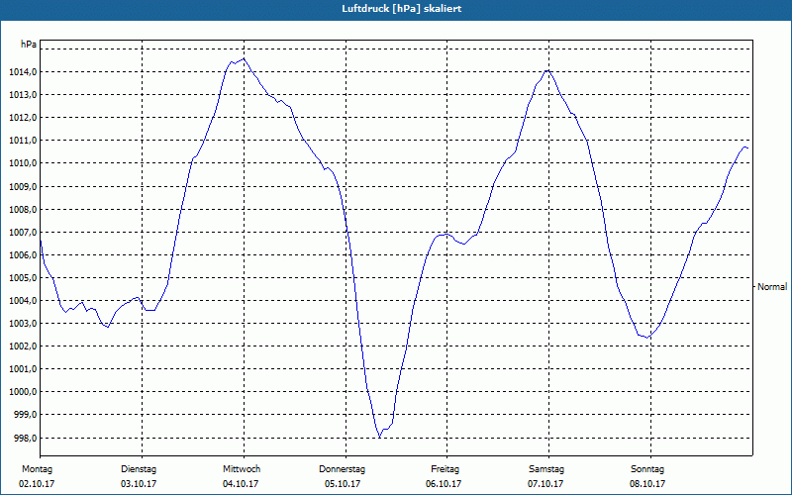792x495 pixels.
Task: Select the 08.10.17 date label
Action: click(647, 484)
